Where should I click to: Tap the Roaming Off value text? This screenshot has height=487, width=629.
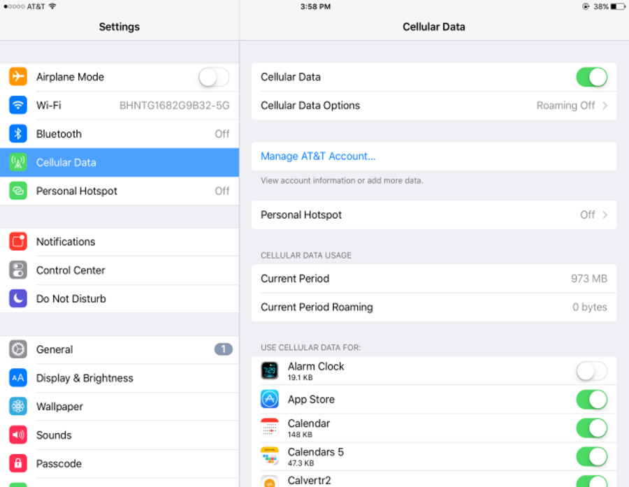565,105
